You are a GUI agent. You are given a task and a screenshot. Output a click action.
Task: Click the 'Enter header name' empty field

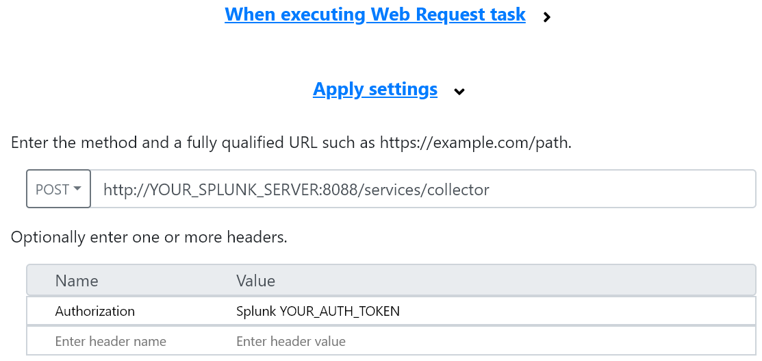[x=110, y=341]
